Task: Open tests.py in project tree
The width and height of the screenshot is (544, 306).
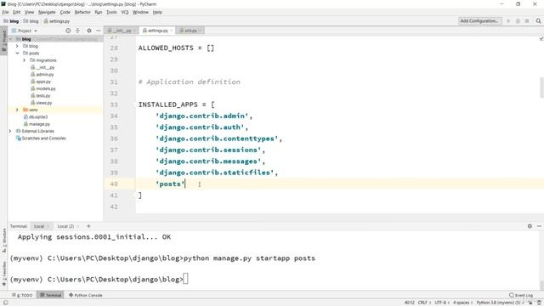Action: 41,95
